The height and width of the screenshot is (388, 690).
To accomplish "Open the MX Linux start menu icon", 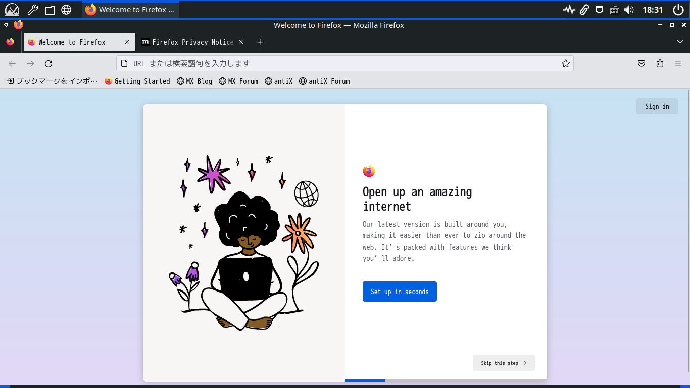I will coord(12,10).
